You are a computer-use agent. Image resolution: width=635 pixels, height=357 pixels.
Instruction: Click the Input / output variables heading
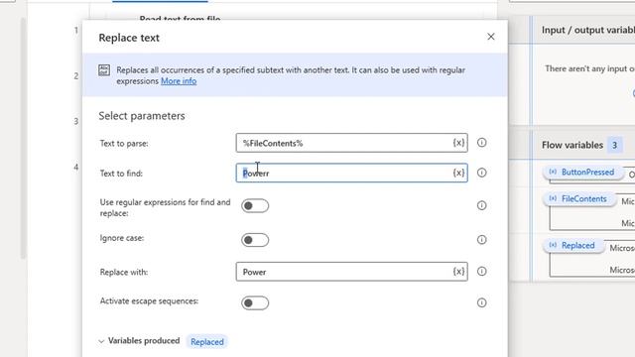(588, 30)
